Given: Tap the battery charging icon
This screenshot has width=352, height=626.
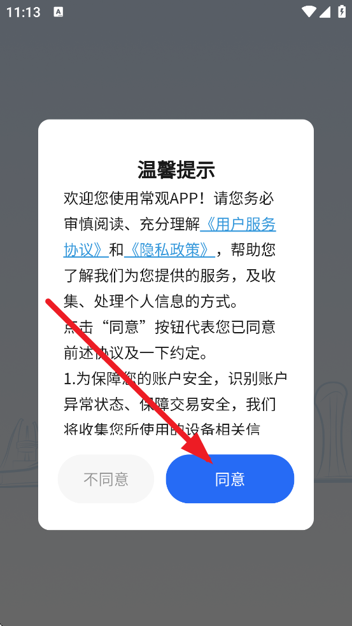Looking at the screenshot, I should pos(342,11).
